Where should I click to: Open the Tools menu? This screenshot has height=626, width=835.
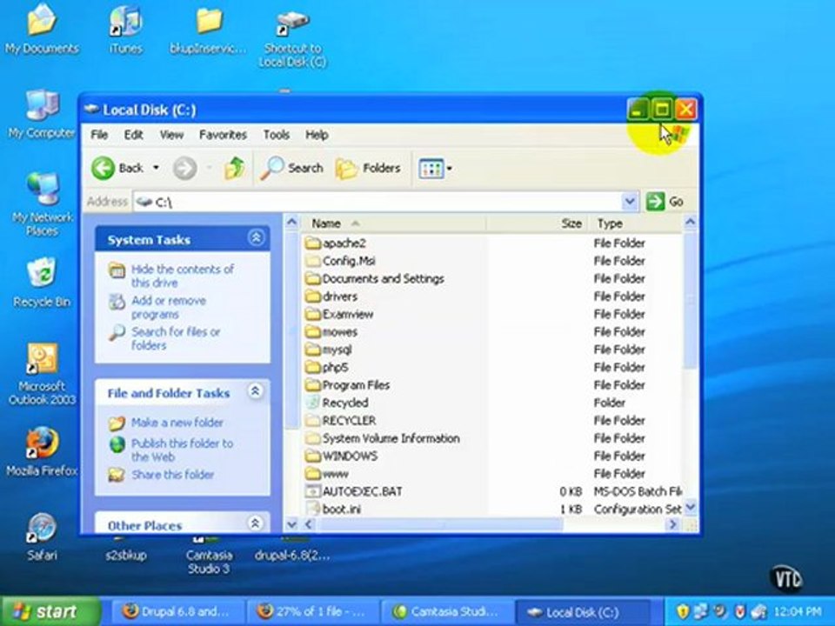[276, 136]
